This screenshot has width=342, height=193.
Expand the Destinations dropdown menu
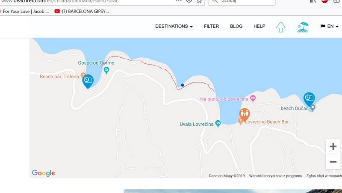pyautogui.click(x=174, y=27)
